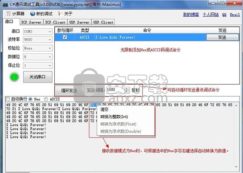Choose 转换为整数(Int) from context menu

pyautogui.click(x=126, y=117)
